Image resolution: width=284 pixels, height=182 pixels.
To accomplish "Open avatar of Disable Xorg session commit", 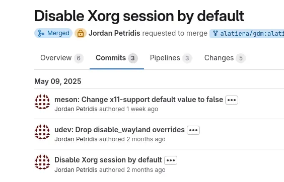I will coord(42,162).
